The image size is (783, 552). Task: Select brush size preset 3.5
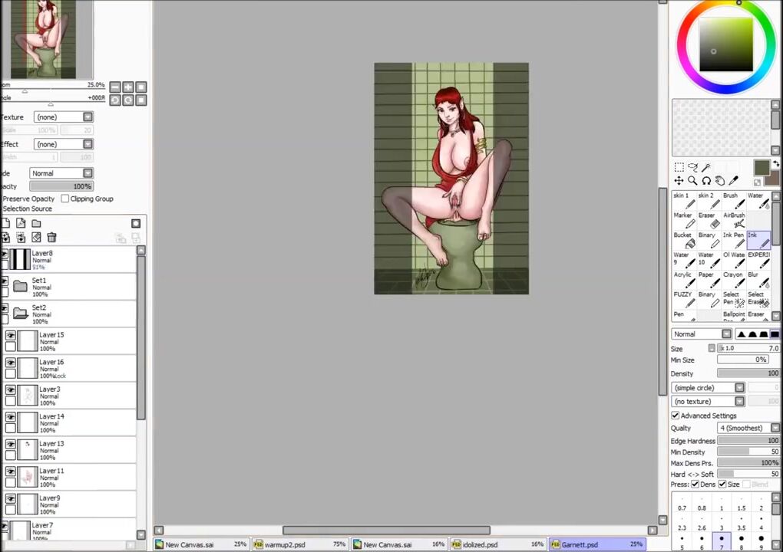pyautogui.click(x=741, y=527)
